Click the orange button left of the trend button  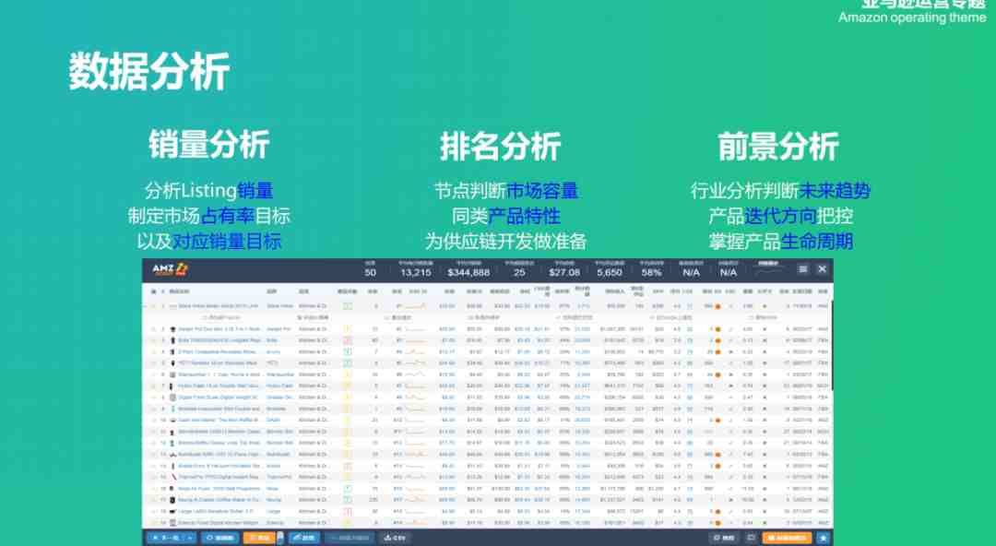pos(258,538)
